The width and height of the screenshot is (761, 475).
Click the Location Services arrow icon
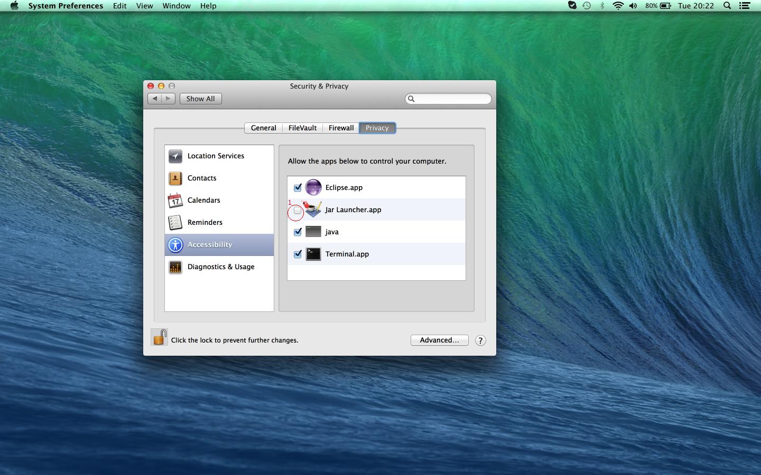pos(175,156)
